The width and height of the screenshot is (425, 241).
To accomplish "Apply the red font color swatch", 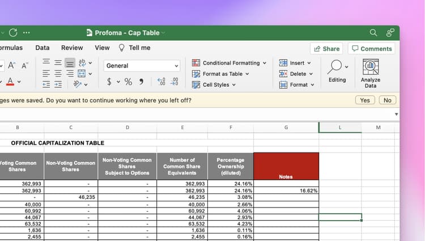I will tap(10, 82).
